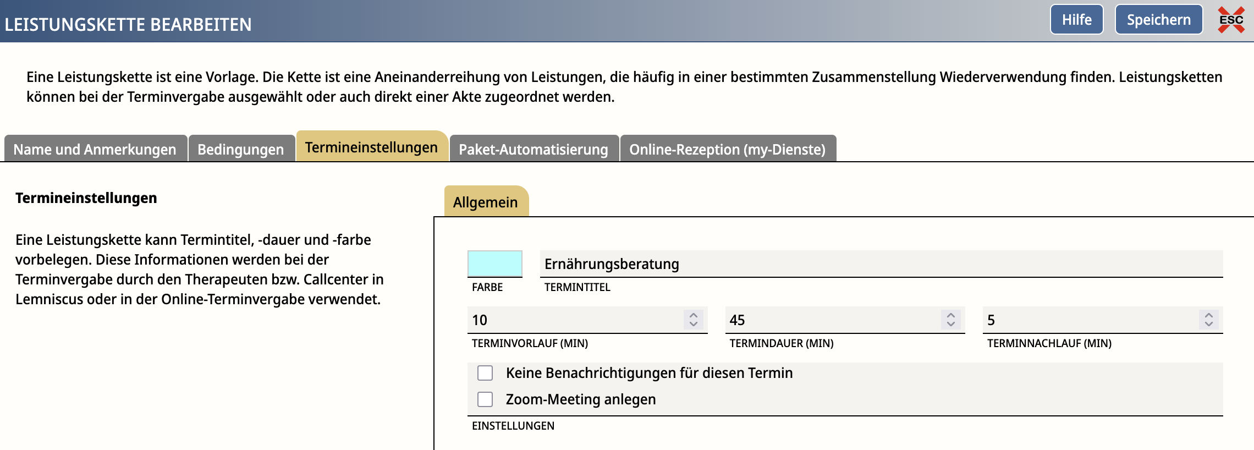Viewport: 1254px width, 450px height.
Task: Open the Online-Rezeption (my-Dienste) tab
Action: coord(727,149)
